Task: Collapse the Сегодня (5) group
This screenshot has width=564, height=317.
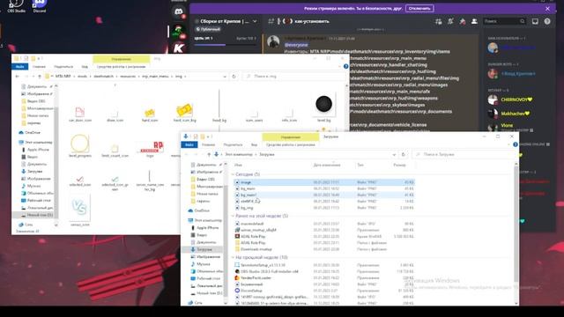Action: tap(233, 174)
